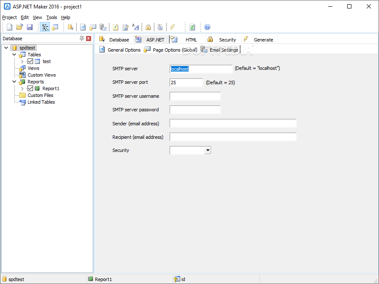Click the SMTP server username field

[195, 96]
